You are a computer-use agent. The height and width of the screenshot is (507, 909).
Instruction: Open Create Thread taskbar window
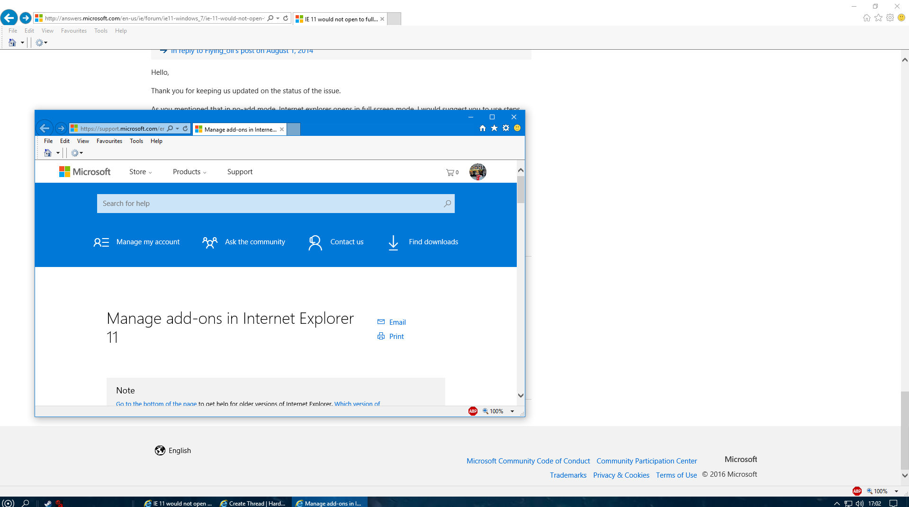(253, 503)
